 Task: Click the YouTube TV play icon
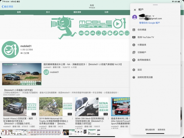click(x=134, y=37)
